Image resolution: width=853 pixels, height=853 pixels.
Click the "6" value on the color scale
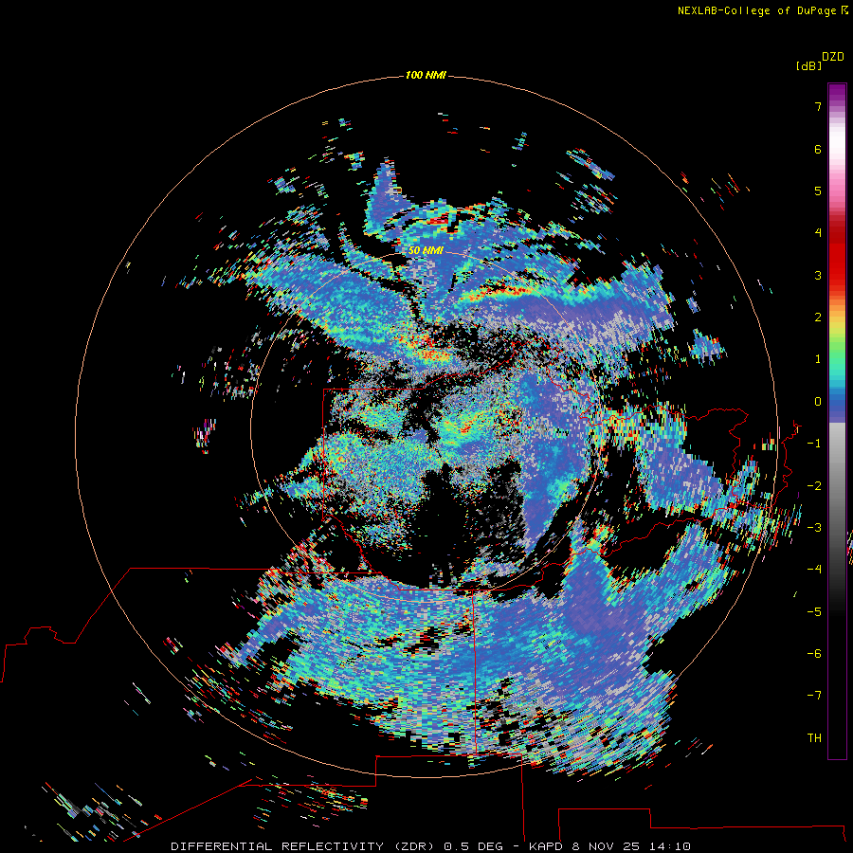tap(818, 149)
